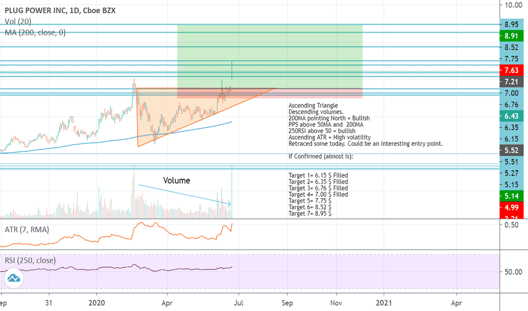Click the Jul label on time axis

point(239,303)
